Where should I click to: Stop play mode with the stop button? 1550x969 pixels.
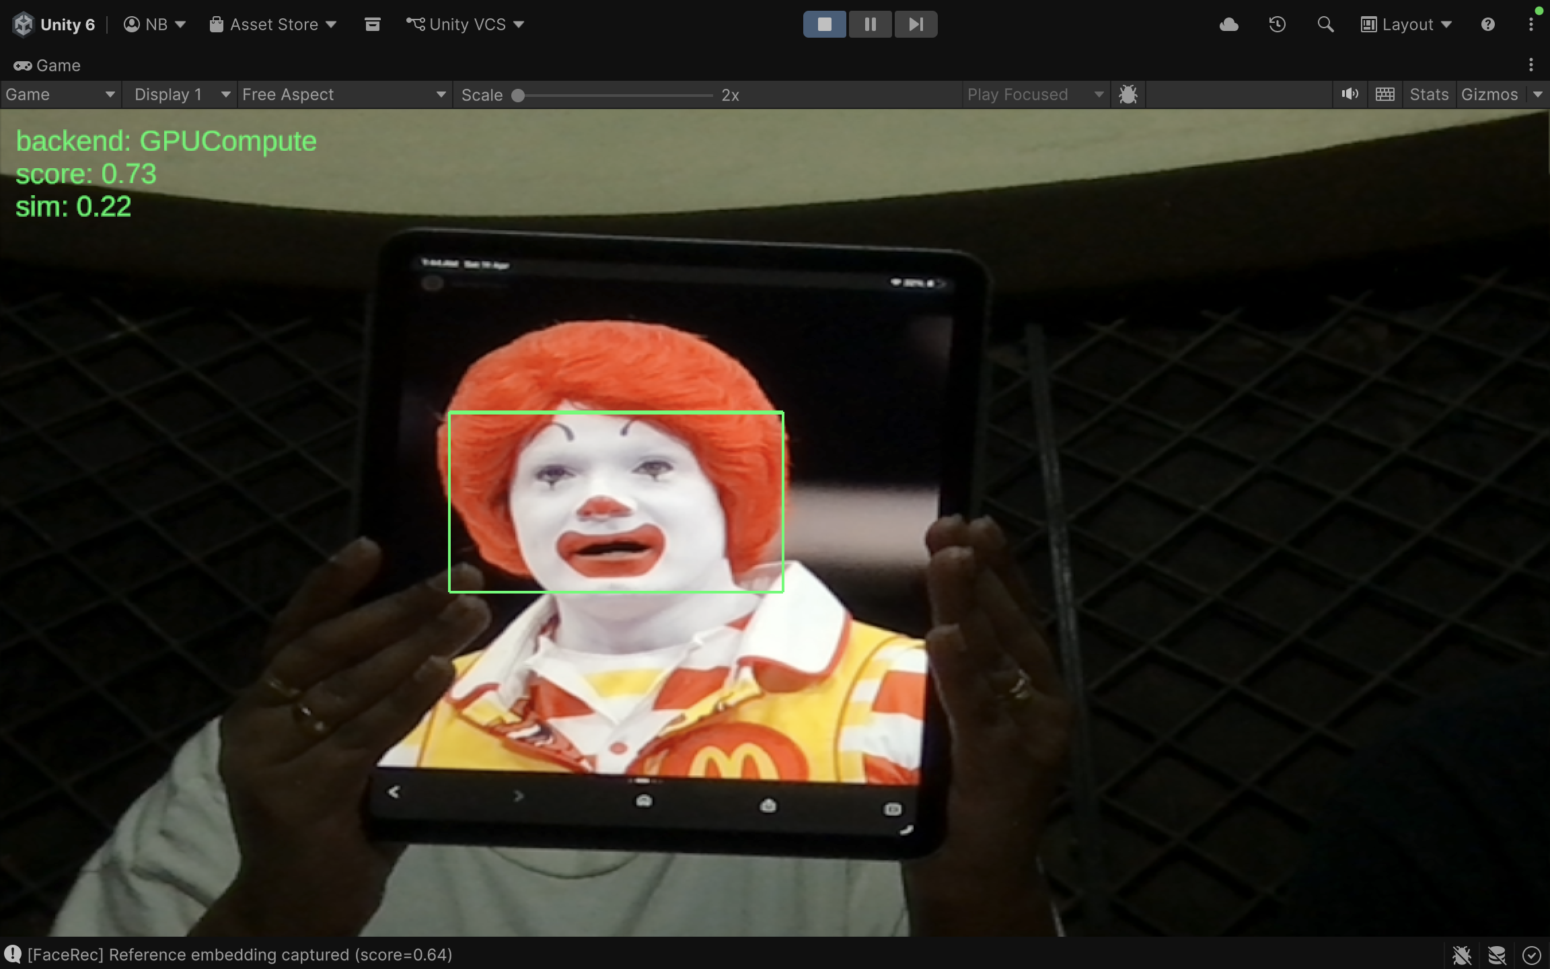[x=824, y=24]
